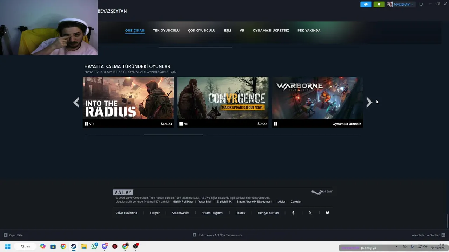Click the Windows icon under Warborne
The height and width of the screenshot is (252, 449).
click(x=276, y=124)
